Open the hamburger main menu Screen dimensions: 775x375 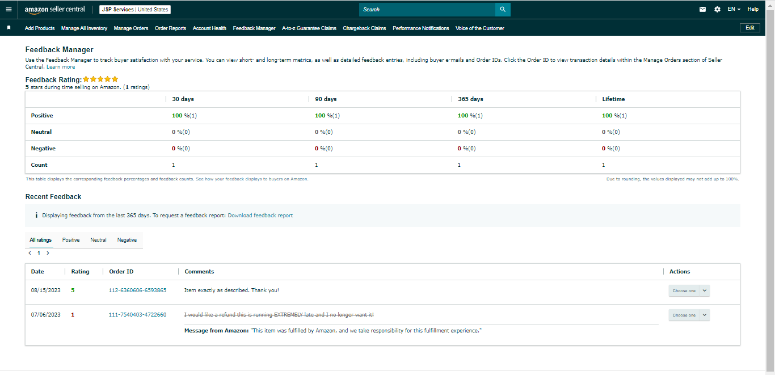(x=9, y=9)
